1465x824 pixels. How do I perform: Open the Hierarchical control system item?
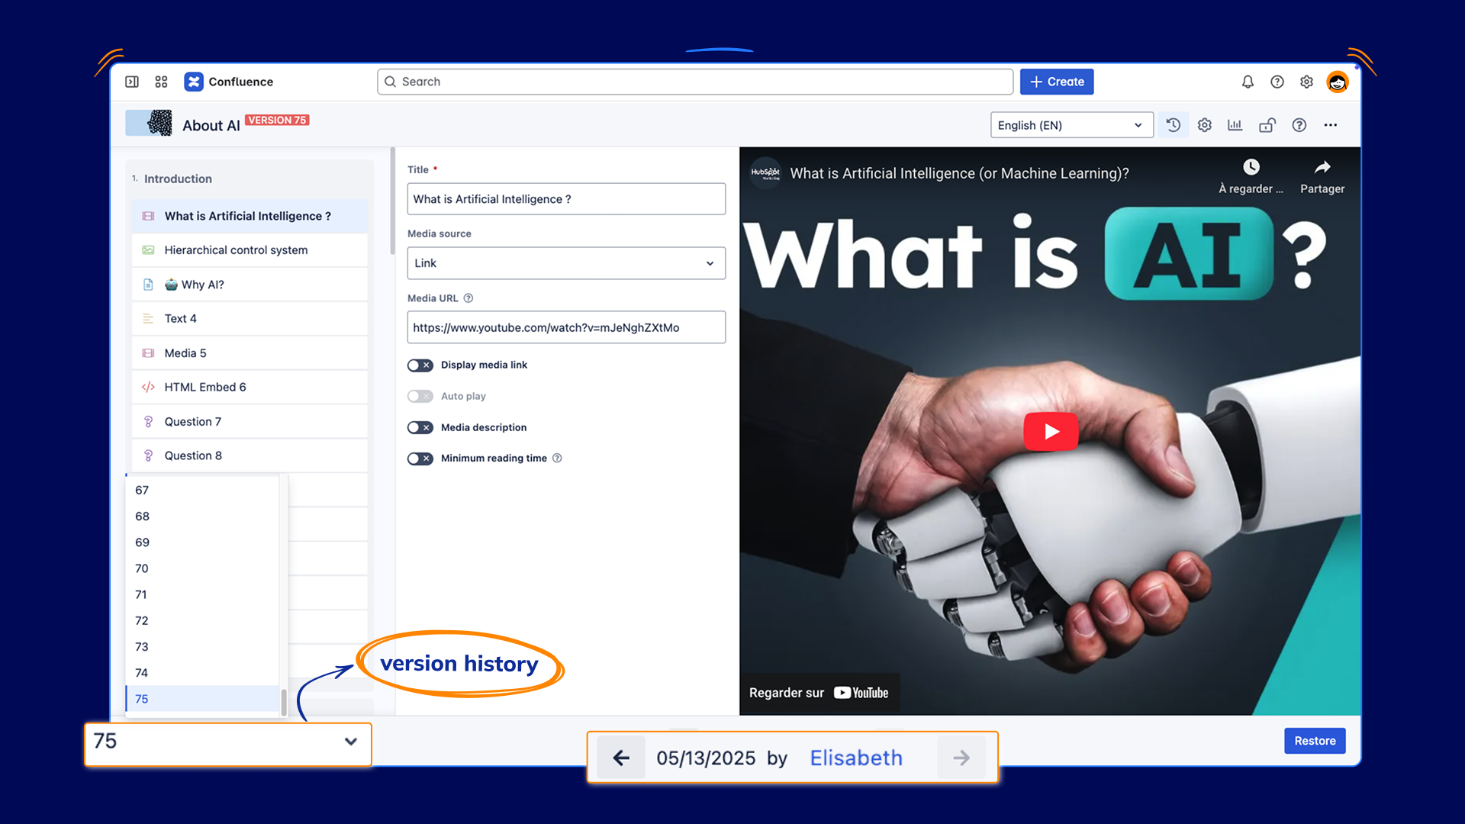pos(236,250)
